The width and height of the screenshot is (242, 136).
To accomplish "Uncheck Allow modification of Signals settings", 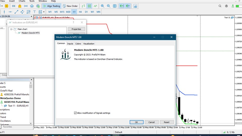I will click(x=75, y=113).
